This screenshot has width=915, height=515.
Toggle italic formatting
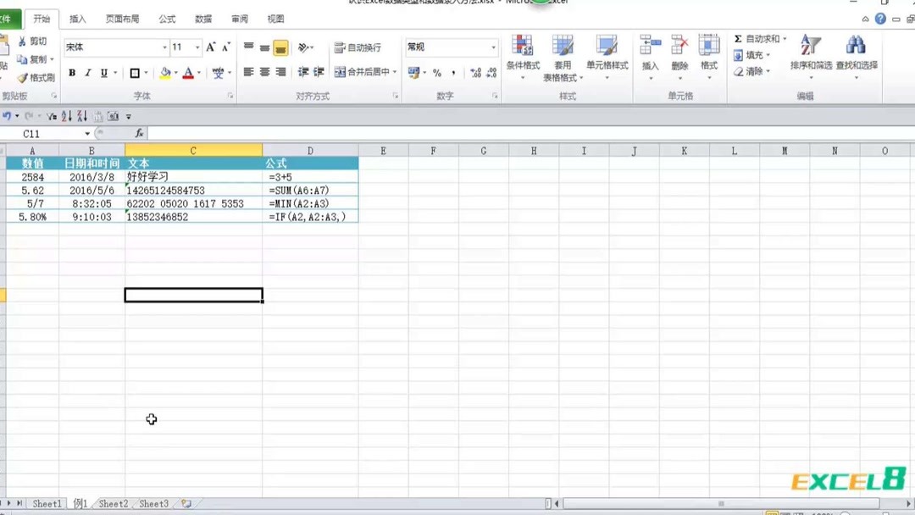pyautogui.click(x=88, y=73)
